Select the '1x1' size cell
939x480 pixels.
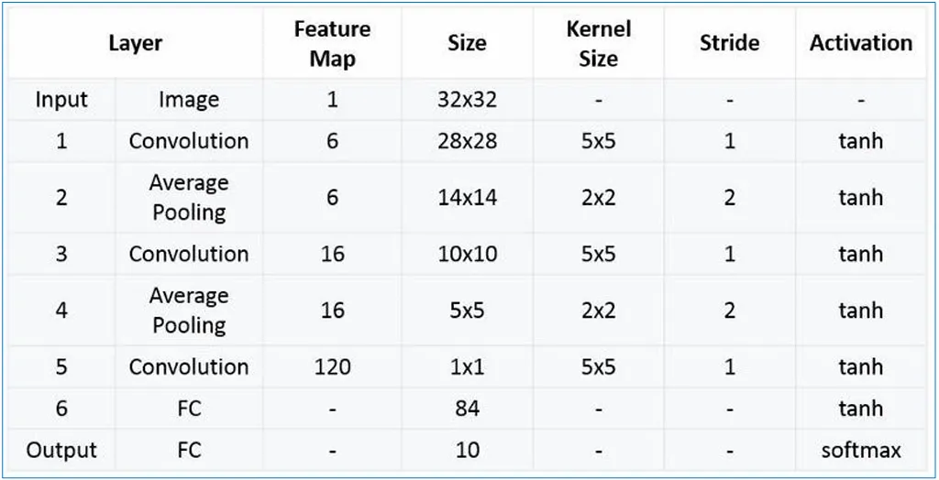pyautogui.click(x=467, y=366)
